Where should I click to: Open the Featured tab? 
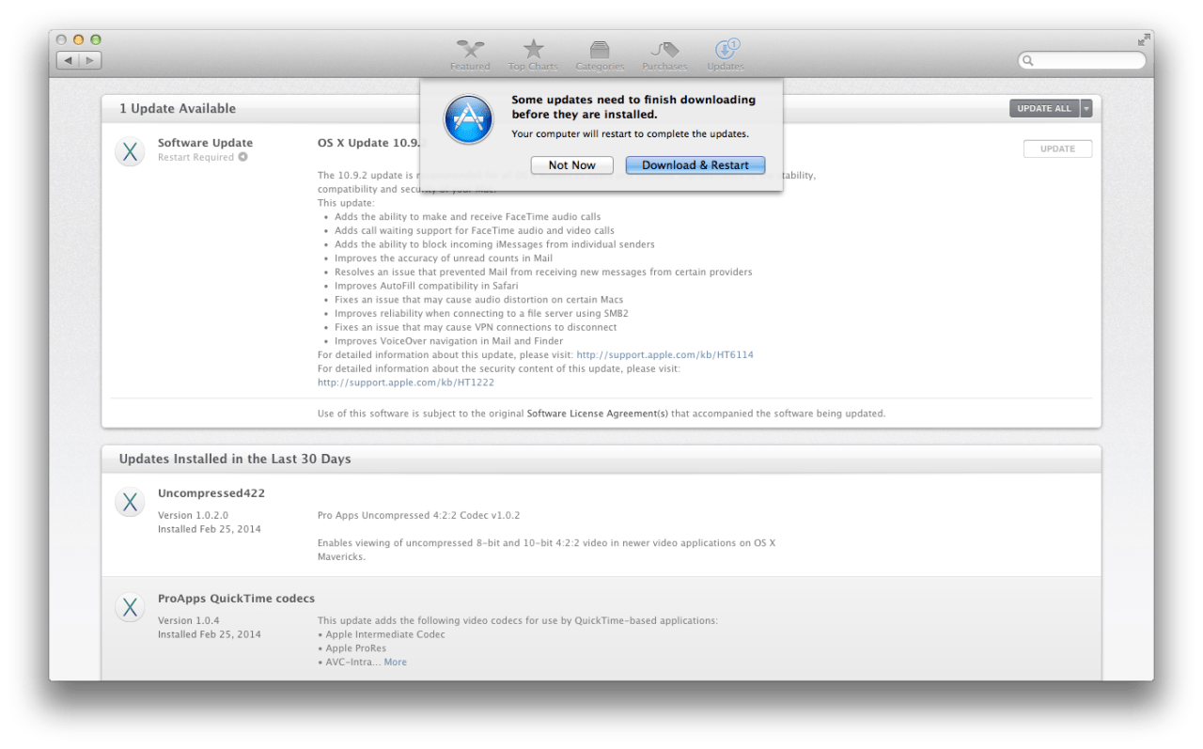pos(470,55)
